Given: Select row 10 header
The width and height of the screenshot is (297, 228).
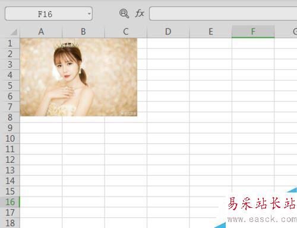Looking at the screenshot, I should click(x=10, y=139).
